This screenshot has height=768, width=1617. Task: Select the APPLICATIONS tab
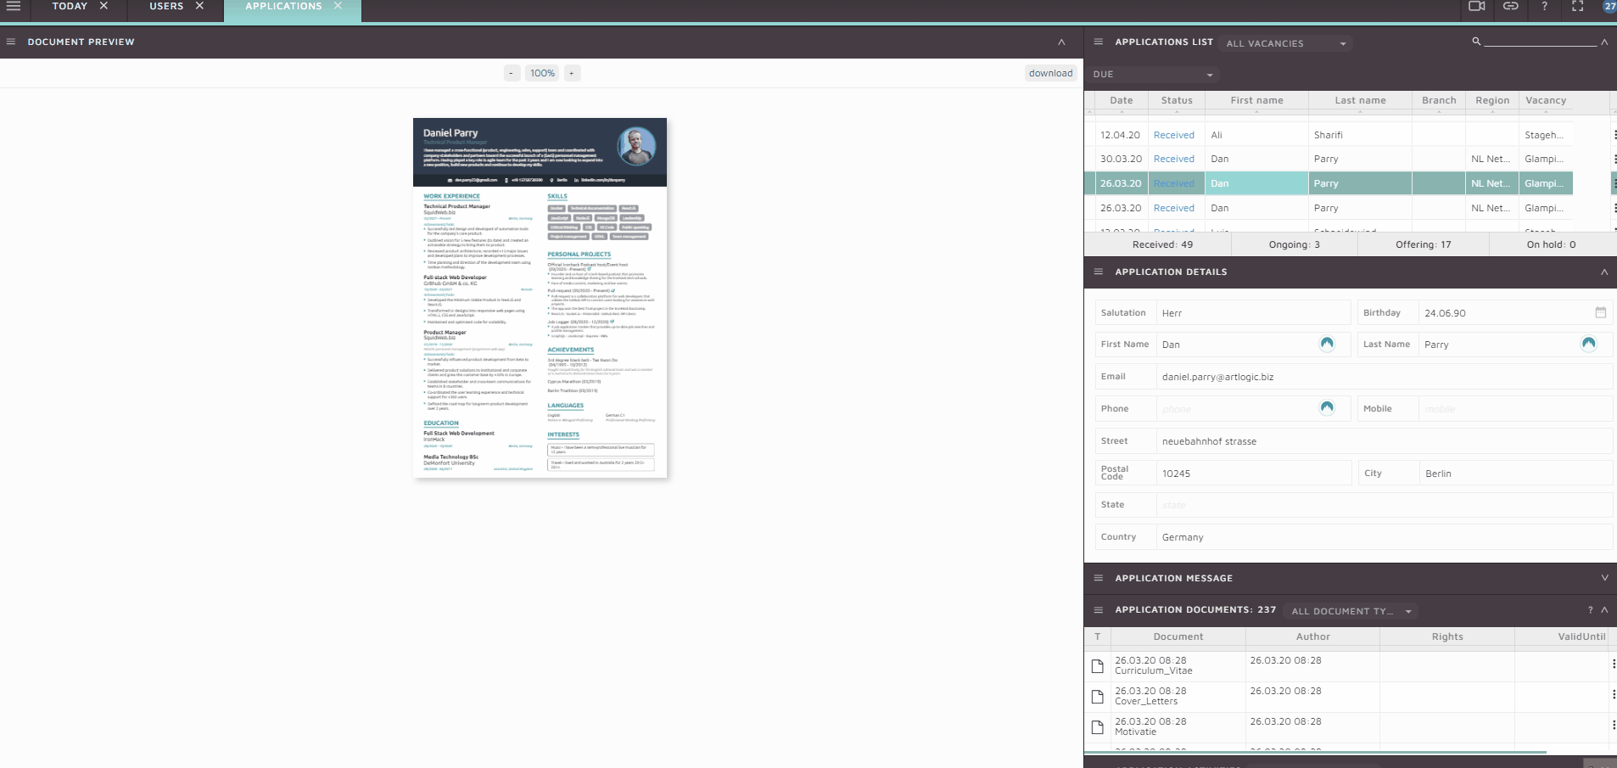[283, 6]
